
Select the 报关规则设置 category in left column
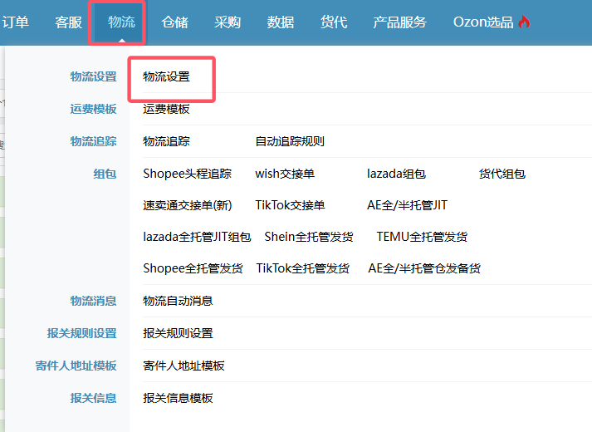click(81, 333)
